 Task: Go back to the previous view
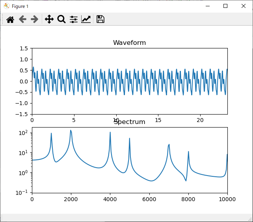click(22, 19)
